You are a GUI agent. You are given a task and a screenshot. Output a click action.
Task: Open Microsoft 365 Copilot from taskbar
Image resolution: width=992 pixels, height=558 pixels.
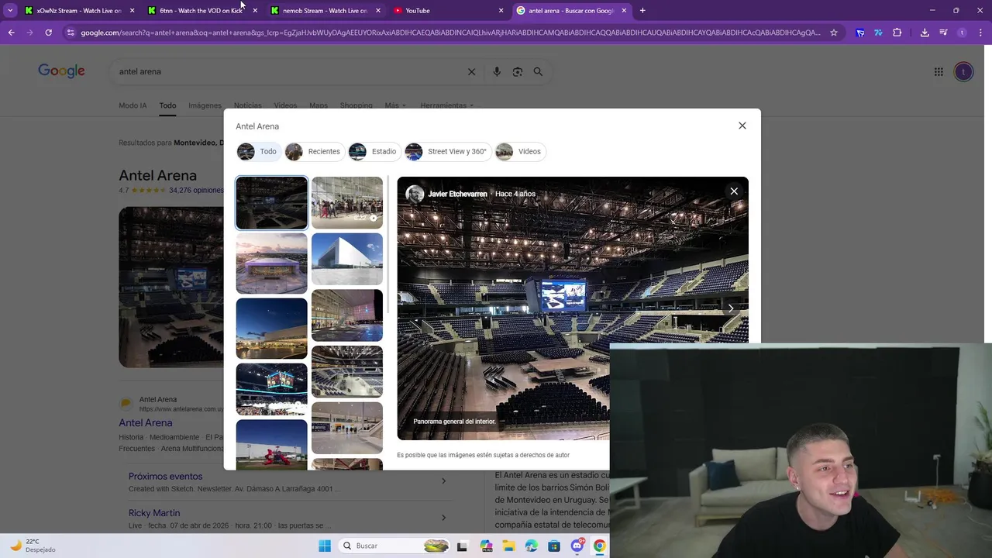(486, 546)
